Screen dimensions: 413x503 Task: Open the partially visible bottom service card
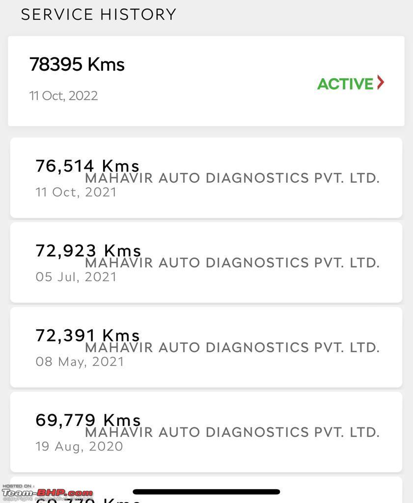pyautogui.click(x=206, y=490)
